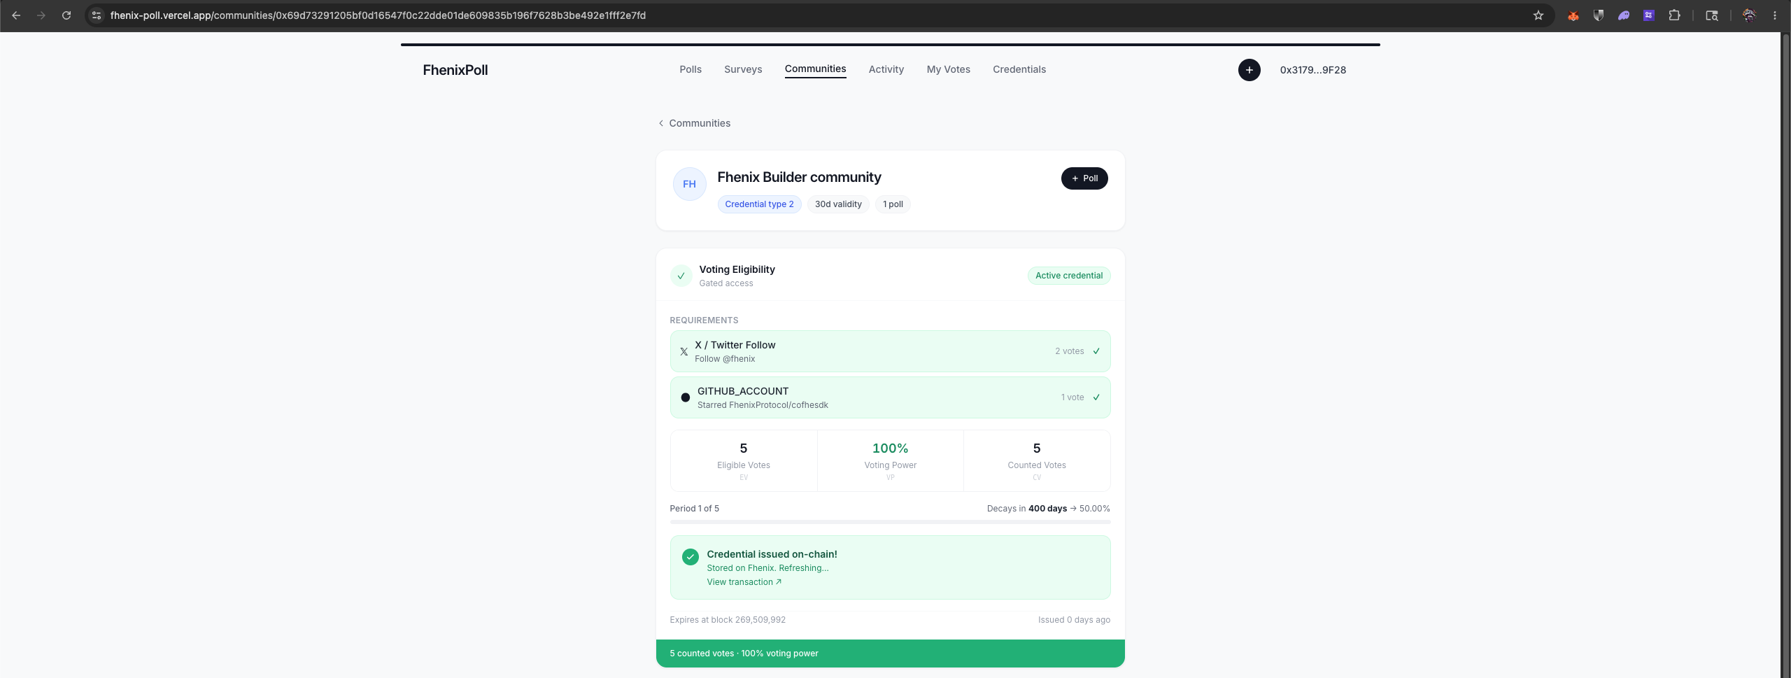The image size is (1791, 678).
Task: Open the browser profile avatar
Action: tap(1749, 15)
